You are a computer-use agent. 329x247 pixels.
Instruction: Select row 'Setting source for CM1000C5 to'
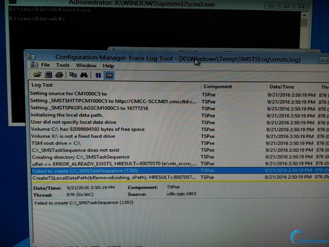click(x=179, y=94)
